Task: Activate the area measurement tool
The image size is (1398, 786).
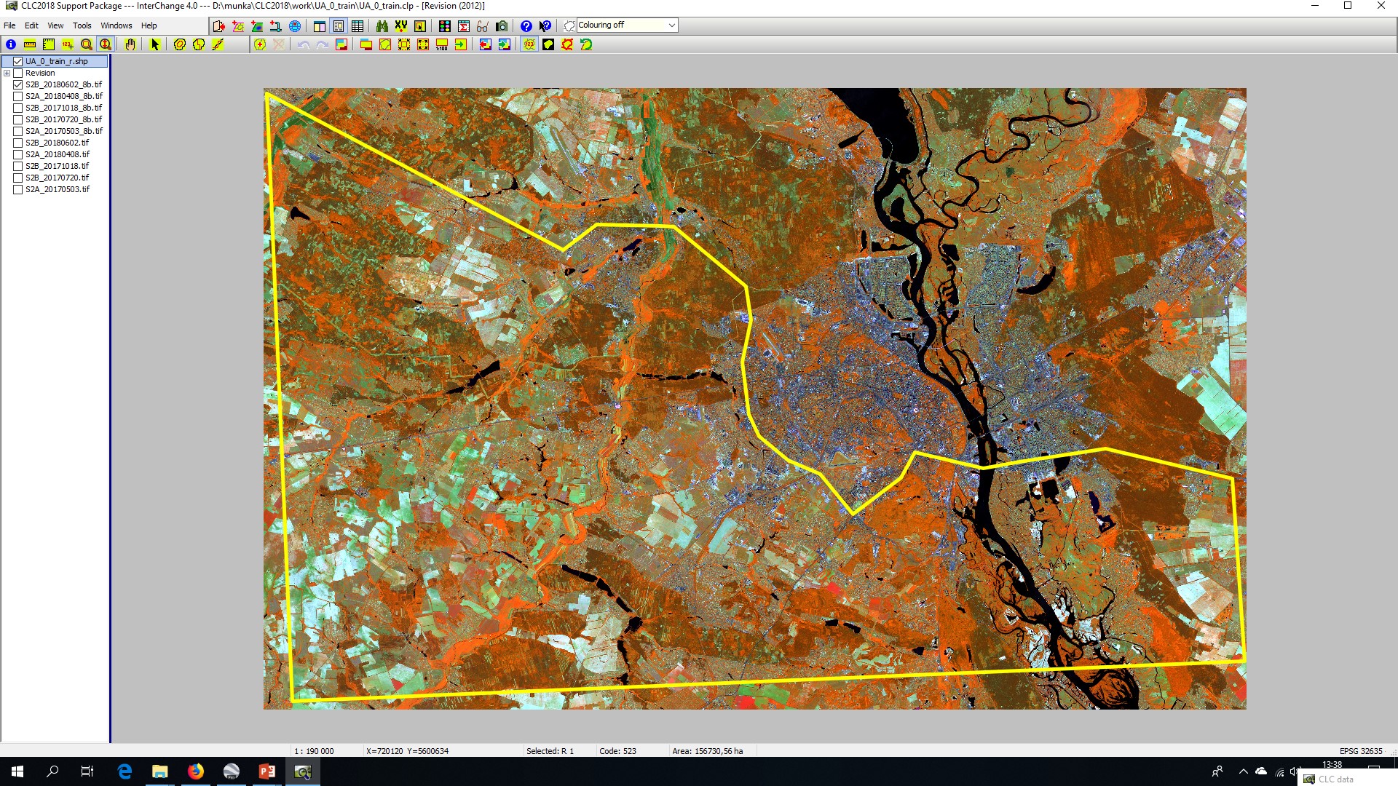Action: tap(49, 44)
